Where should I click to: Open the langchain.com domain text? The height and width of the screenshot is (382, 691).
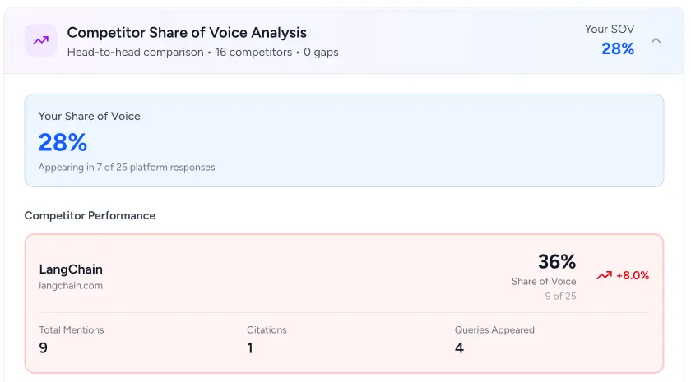coord(71,286)
